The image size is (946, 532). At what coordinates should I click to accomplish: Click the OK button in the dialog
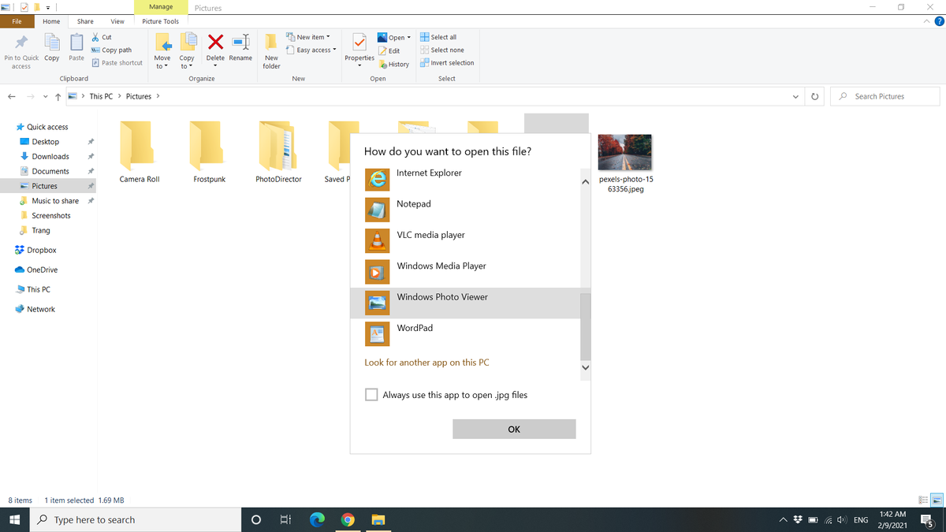click(513, 429)
